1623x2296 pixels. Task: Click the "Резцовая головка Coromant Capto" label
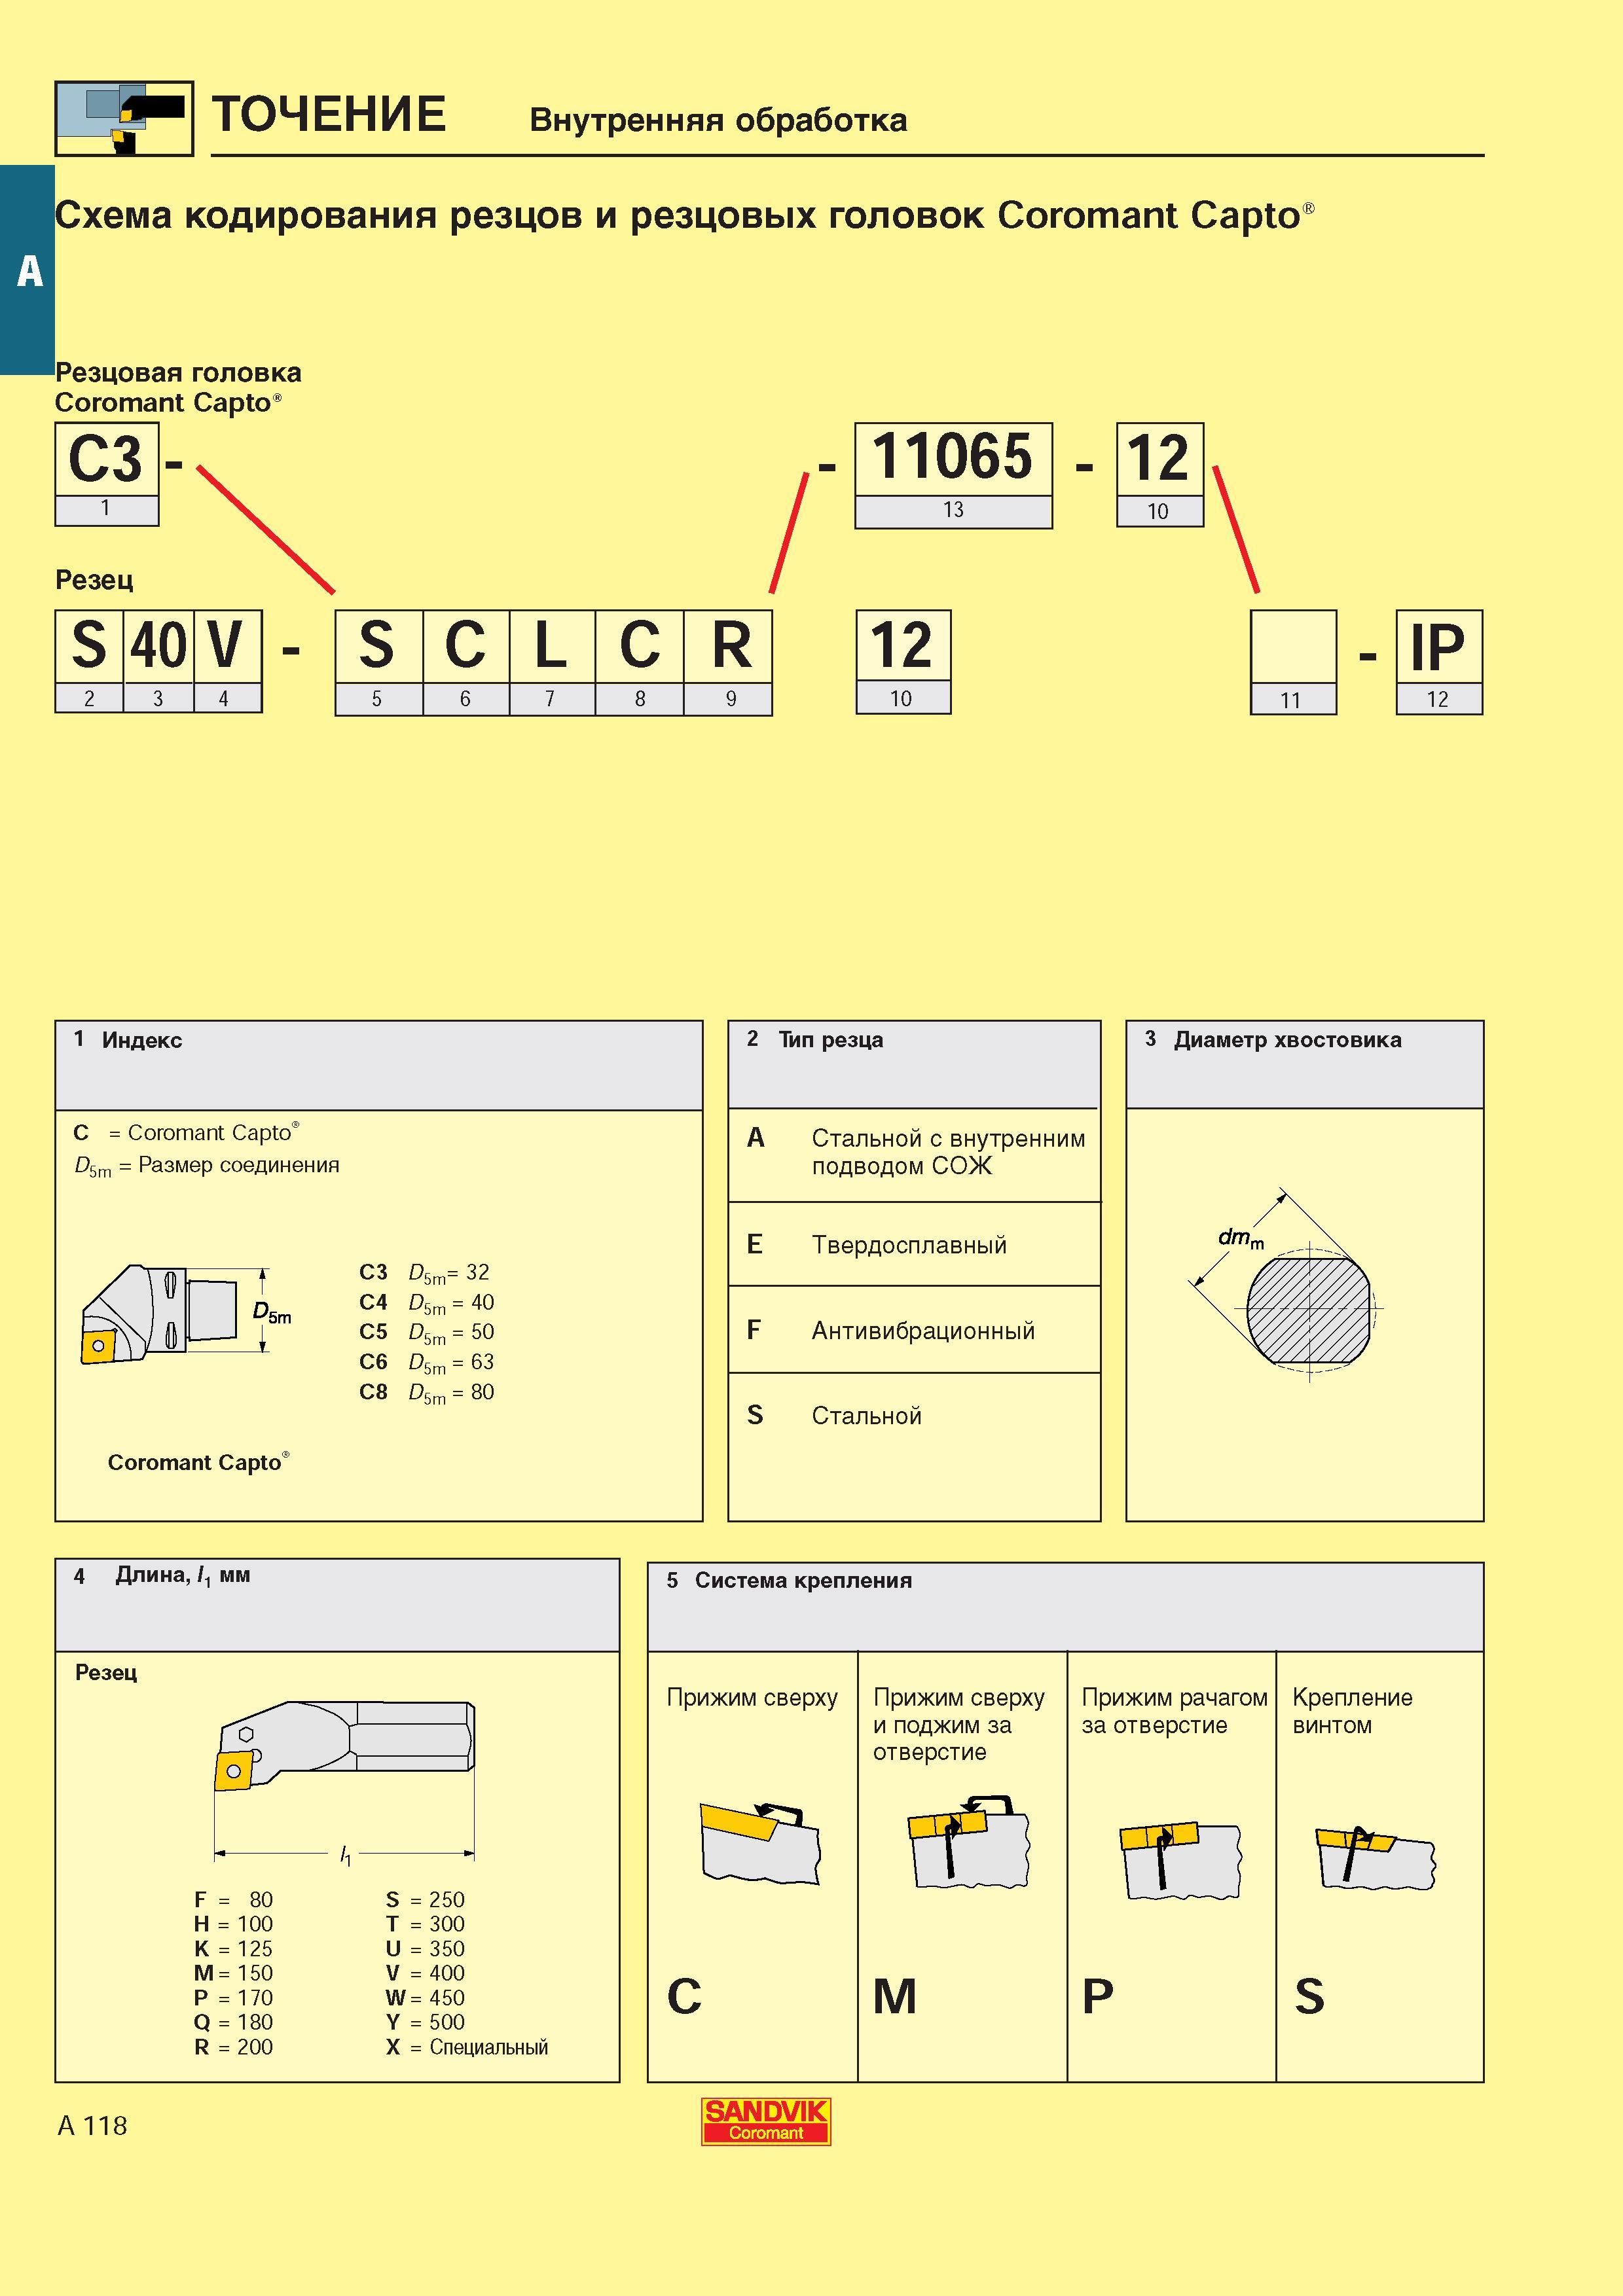pyautogui.click(x=178, y=388)
